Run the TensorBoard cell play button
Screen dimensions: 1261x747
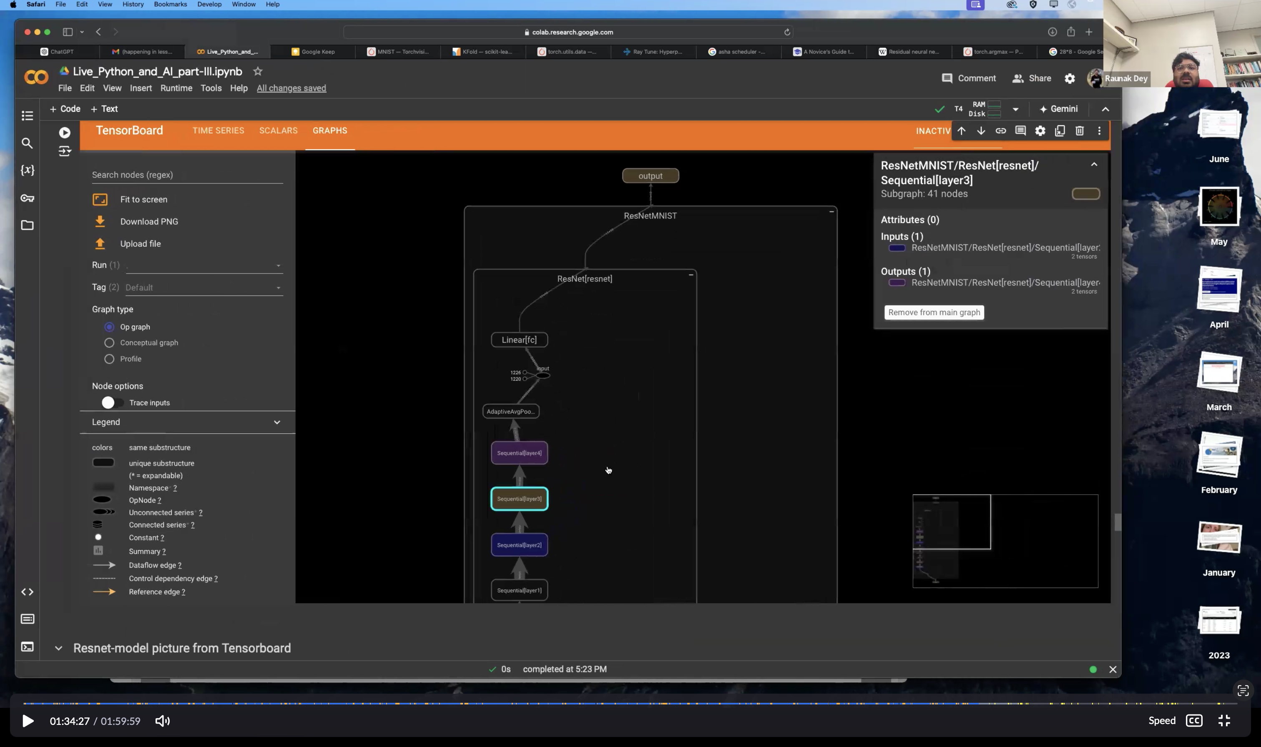[x=65, y=133]
